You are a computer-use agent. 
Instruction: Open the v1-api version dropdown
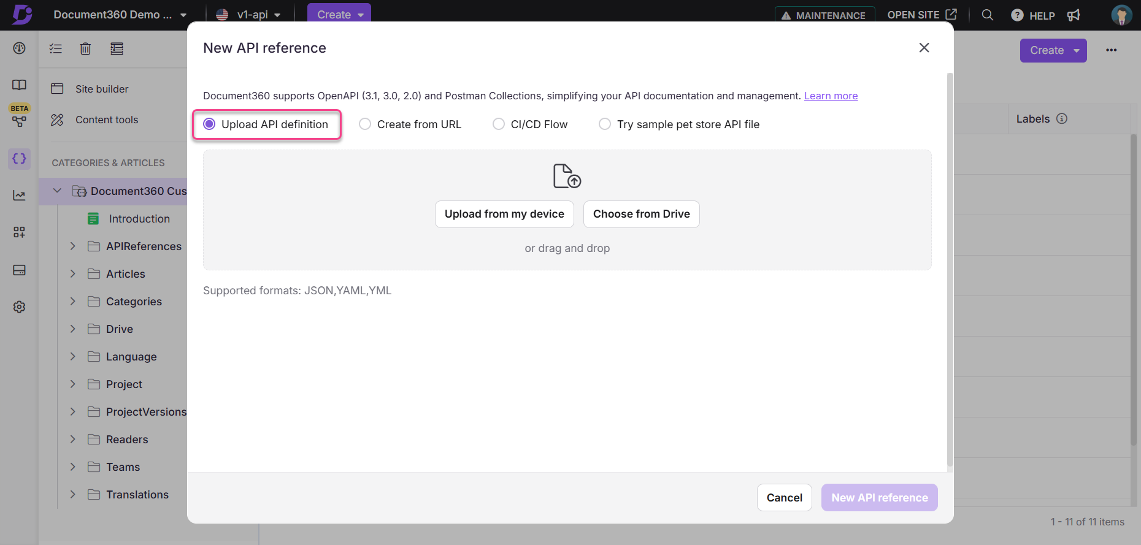coord(248,15)
